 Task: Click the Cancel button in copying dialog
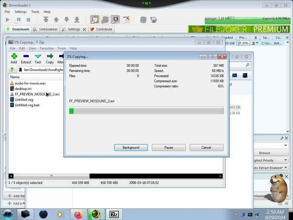[206, 148]
